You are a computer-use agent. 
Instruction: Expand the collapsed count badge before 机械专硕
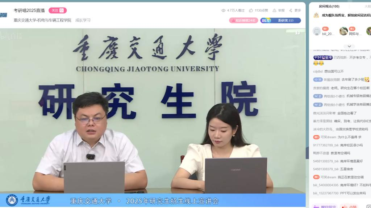click(318, 96)
